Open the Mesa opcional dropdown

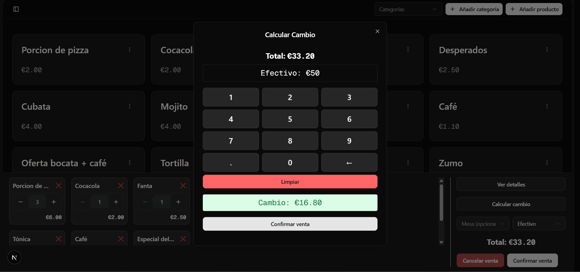482,224
